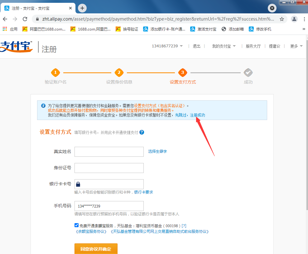Open the Chrome profile avatar
Viewport: 308px width, 254px height.
pyautogui.click(x=294, y=19)
